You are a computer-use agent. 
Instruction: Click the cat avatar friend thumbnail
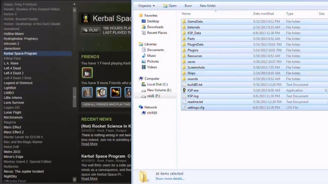tap(87, 92)
